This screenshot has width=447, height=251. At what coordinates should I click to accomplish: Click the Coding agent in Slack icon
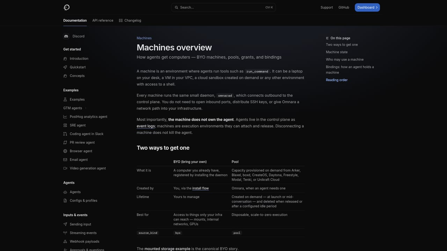[65, 134]
